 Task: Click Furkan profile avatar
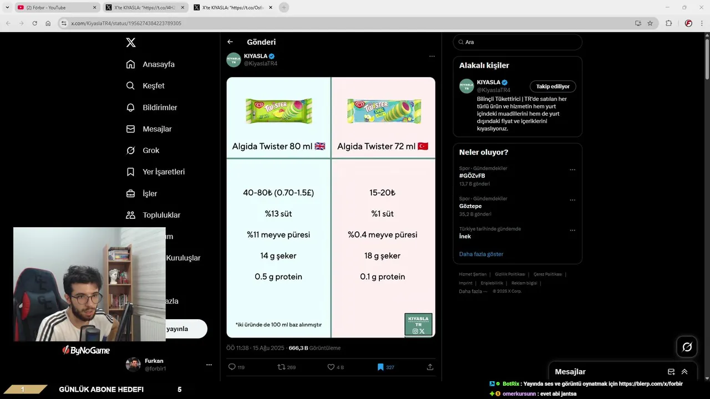click(133, 365)
